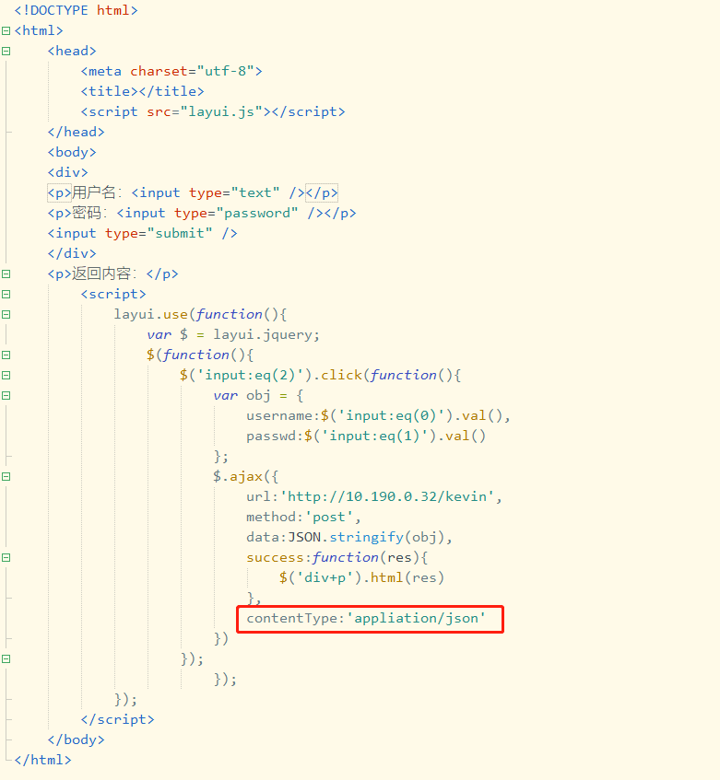Image resolution: width=720 pixels, height=780 pixels.
Task: Collapse fold marker at closing }); line
Action: [x=6, y=659]
